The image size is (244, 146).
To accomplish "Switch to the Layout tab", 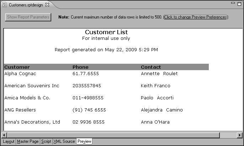I will [9, 141].
